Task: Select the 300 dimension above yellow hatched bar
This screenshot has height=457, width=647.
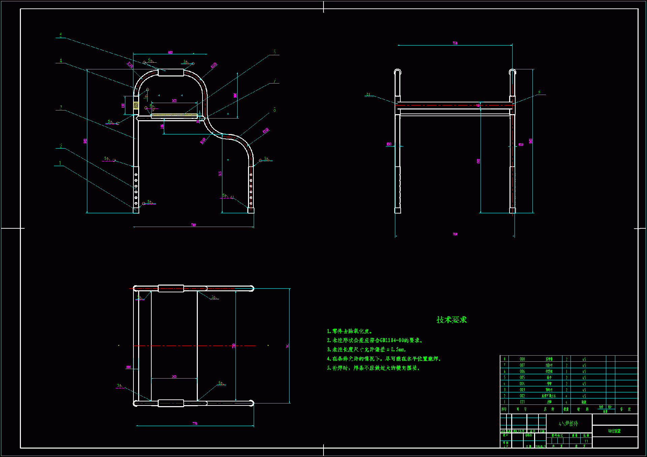Action: (x=174, y=100)
